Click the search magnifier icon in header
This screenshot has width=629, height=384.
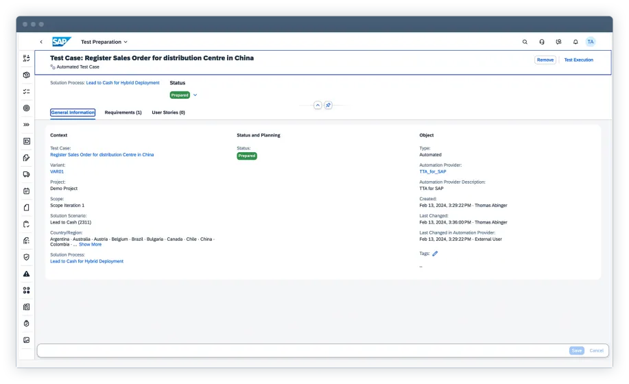(525, 42)
